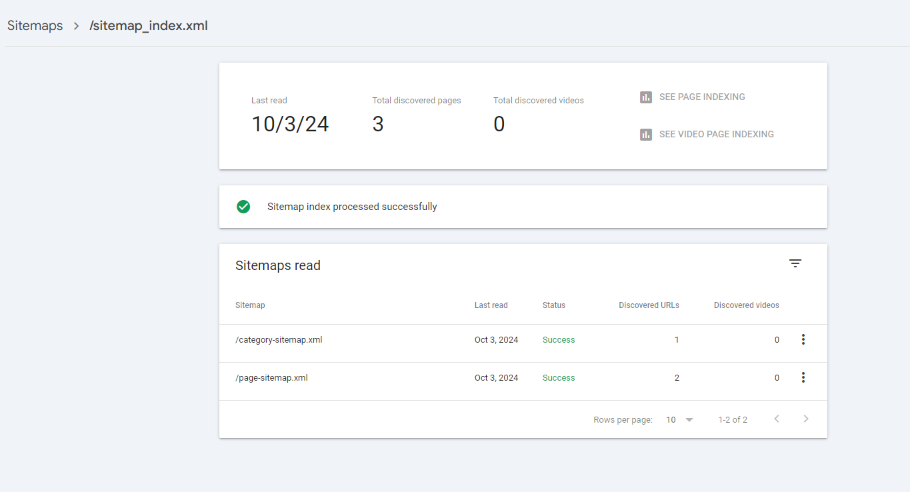Go to next page of sitemaps table
The width and height of the screenshot is (910, 492).
(x=805, y=419)
